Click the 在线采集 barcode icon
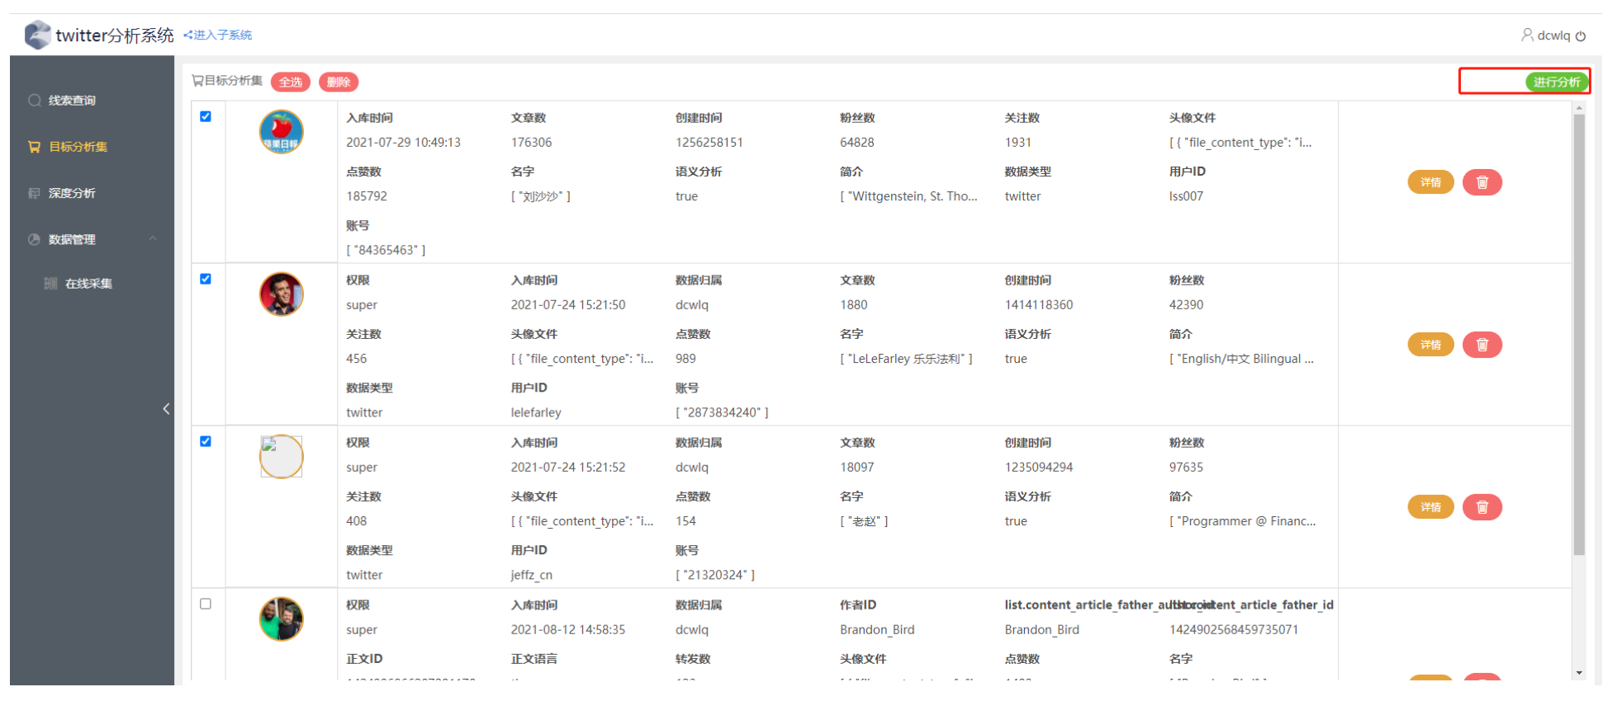Viewport: 1617px width, 701px height. tap(51, 284)
